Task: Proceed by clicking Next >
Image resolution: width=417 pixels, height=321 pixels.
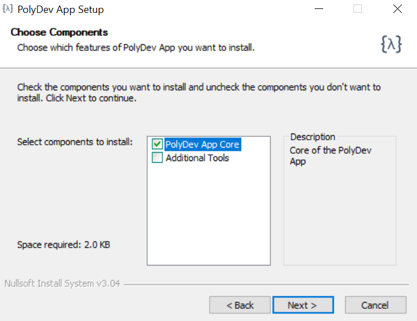Action: [303, 305]
